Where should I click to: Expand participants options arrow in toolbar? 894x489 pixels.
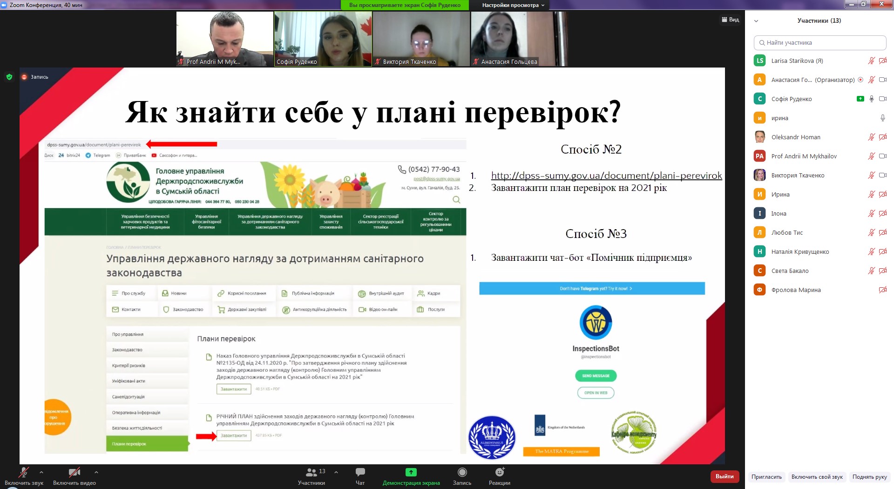(x=336, y=472)
